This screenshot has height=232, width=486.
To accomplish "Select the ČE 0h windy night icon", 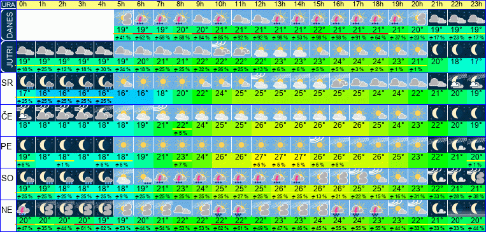I will pos(25,113).
